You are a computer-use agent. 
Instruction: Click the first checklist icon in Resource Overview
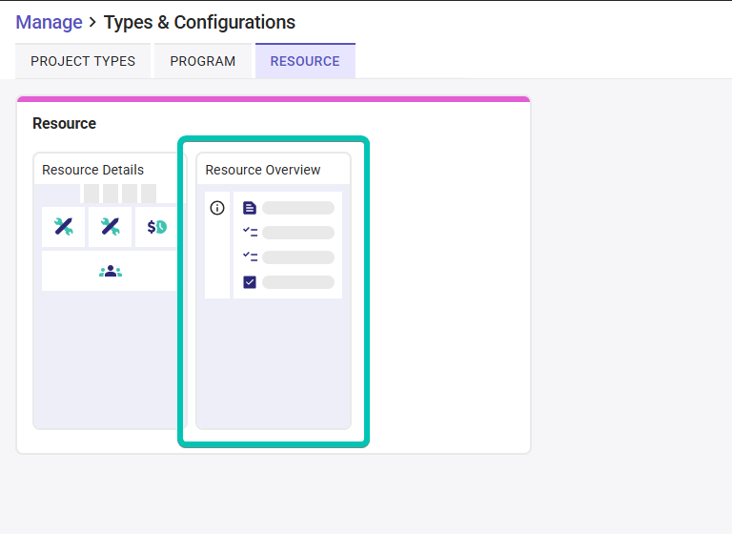pos(251,232)
